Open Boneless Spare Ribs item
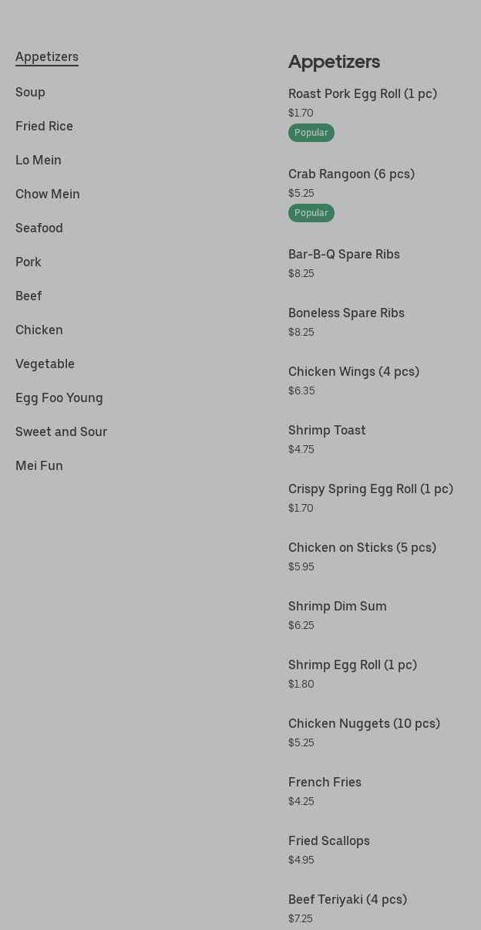481x930 pixels. (x=346, y=313)
